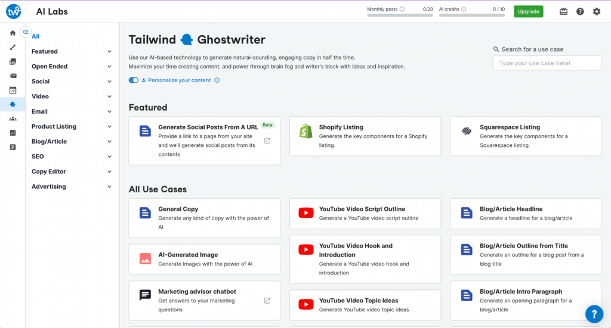Click info icon beside Personalize your content
Image resolution: width=611 pixels, height=328 pixels.
coord(217,80)
